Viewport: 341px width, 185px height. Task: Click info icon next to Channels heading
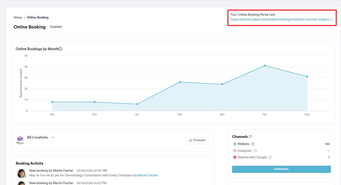click(x=250, y=137)
